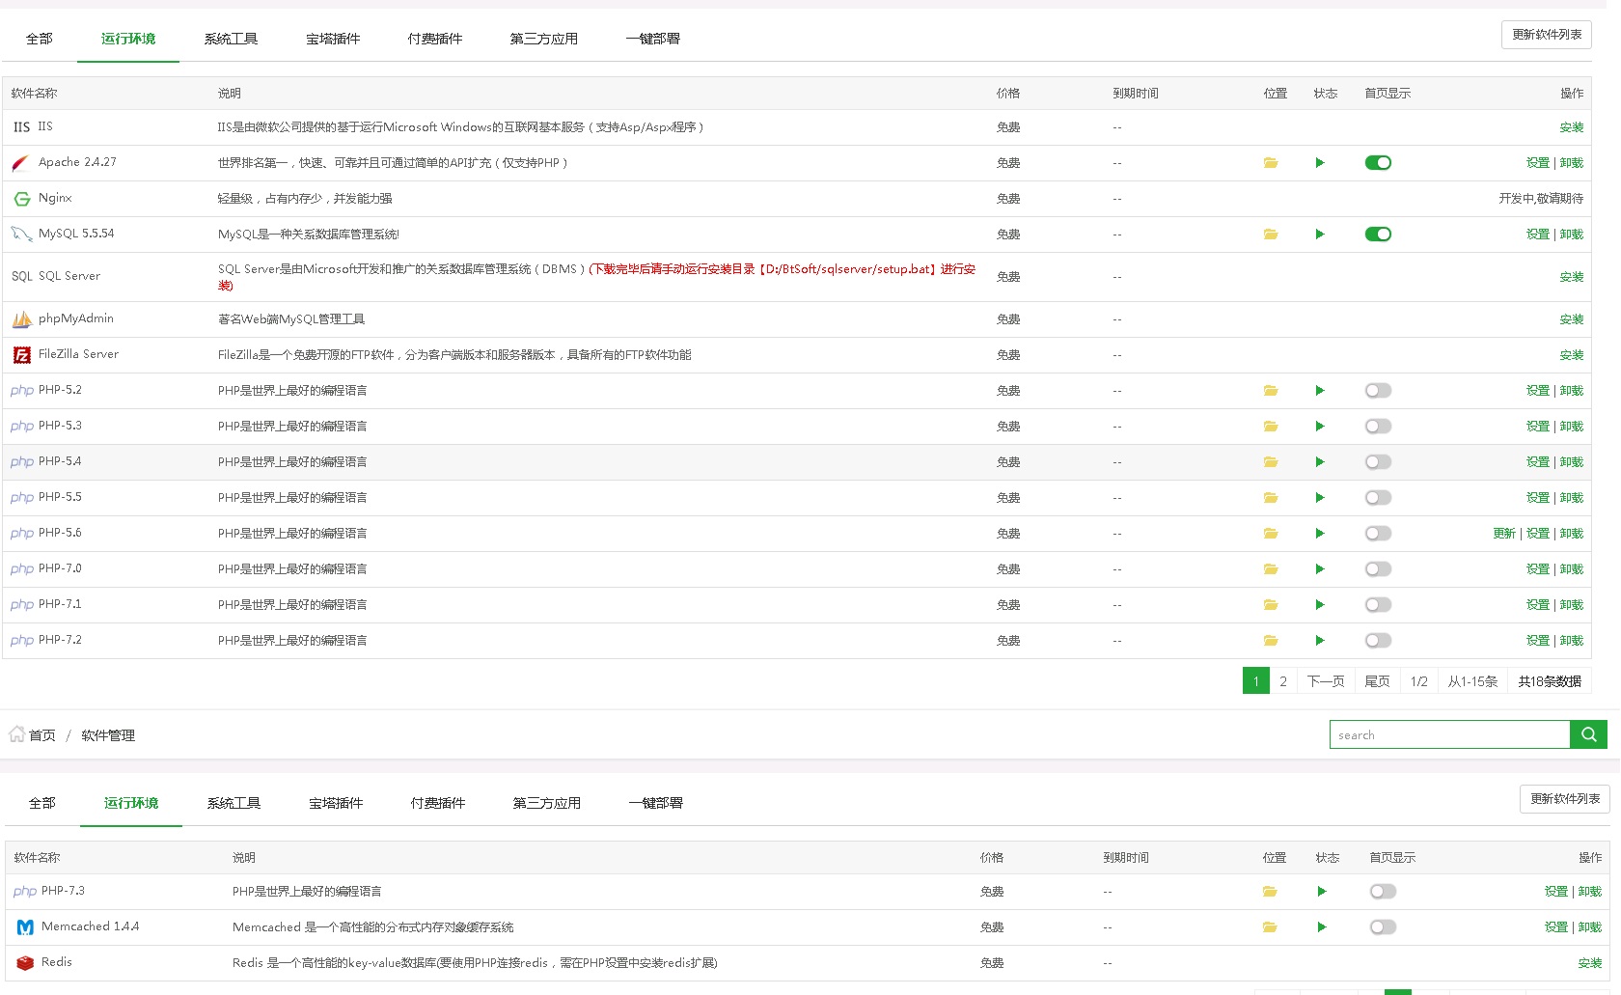Open PHP-7.2 folder location icon
The image size is (1621, 995).
click(1271, 641)
